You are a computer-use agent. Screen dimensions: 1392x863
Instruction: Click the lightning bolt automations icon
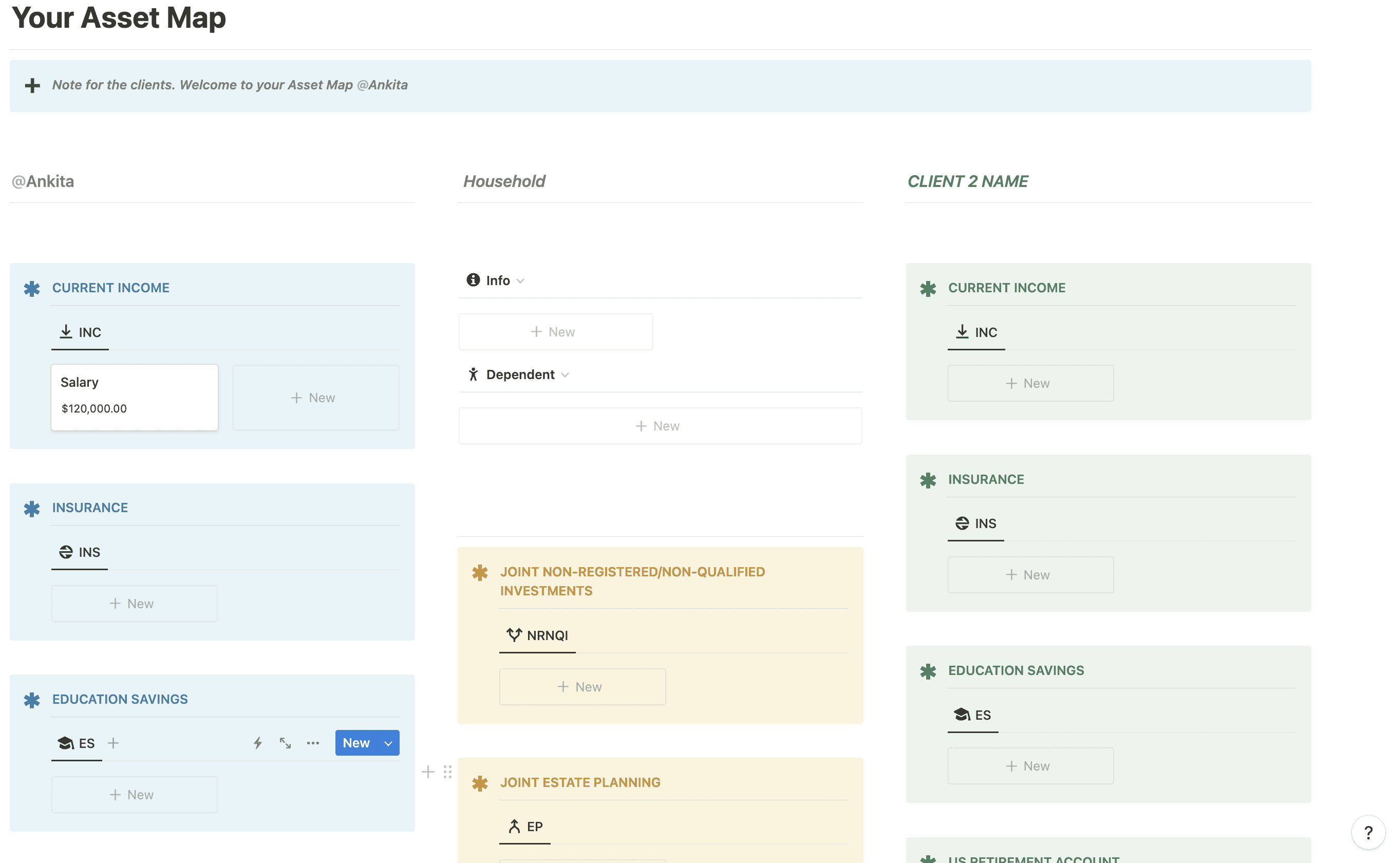tap(258, 743)
